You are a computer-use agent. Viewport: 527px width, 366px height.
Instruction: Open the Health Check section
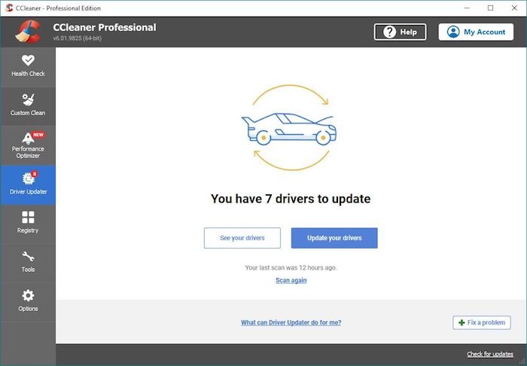pyautogui.click(x=28, y=66)
